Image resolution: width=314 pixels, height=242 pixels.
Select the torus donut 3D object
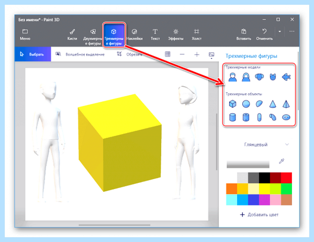tap(286, 117)
